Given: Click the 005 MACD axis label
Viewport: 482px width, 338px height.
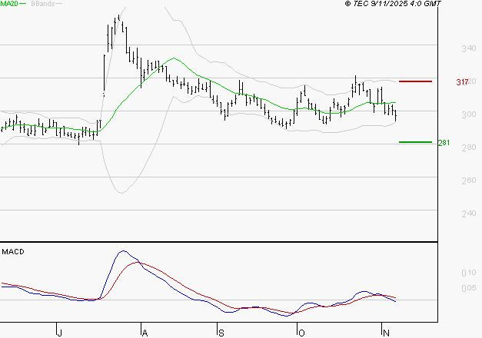Looking at the screenshot, I should pyautogui.click(x=469, y=288).
